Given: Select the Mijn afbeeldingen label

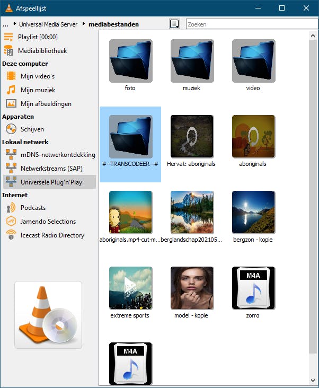Looking at the screenshot, I should pyautogui.click(x=46, y=104).
